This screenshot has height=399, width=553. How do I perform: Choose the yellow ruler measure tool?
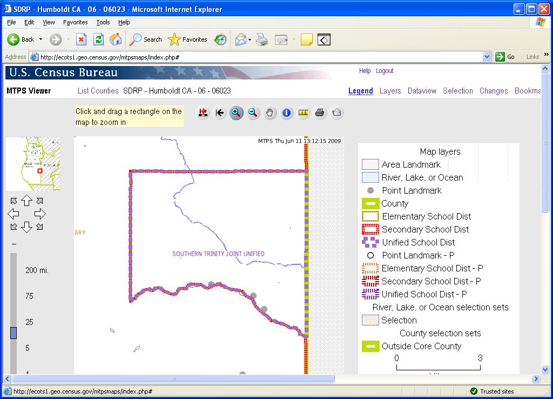[x=304, y=113]
